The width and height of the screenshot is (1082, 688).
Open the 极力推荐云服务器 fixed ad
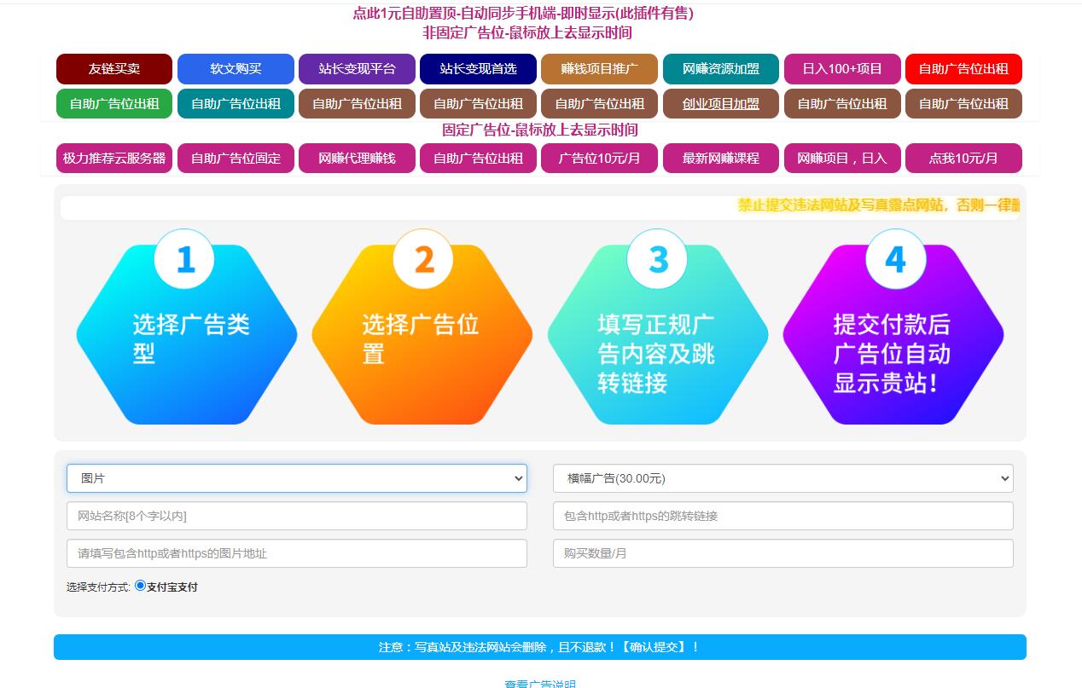[x=114, y=159]
